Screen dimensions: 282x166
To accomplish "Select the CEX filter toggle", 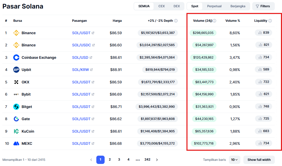I will [x=161, y=6].
